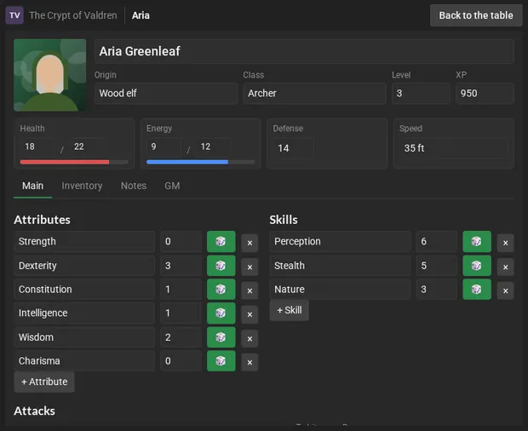Image resolution: width=528 pixels, height=431 pixels.
Task: Edit the Defense value 14
Action: (293, 148)
